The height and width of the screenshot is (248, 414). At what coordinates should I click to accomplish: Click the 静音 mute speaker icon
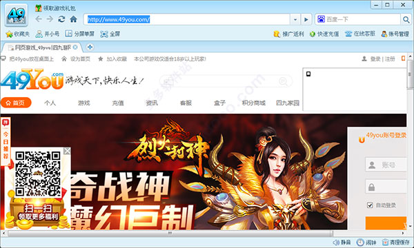coord(336,242)
